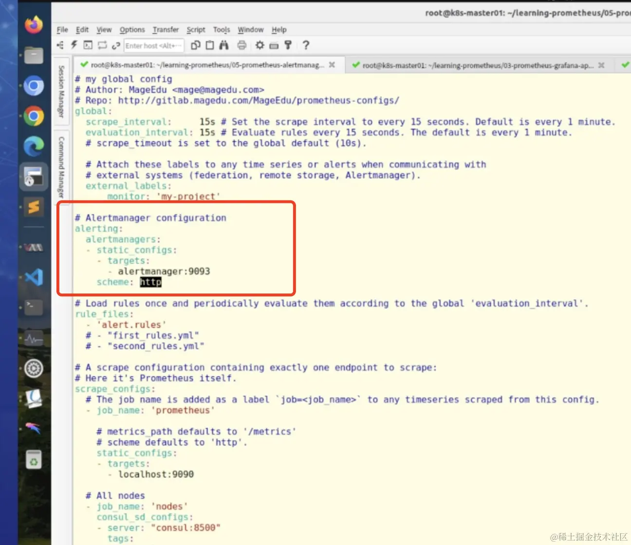Click the Reconnect arrows icon
Viewport: 631px width, 545px height.
[102, 45]
